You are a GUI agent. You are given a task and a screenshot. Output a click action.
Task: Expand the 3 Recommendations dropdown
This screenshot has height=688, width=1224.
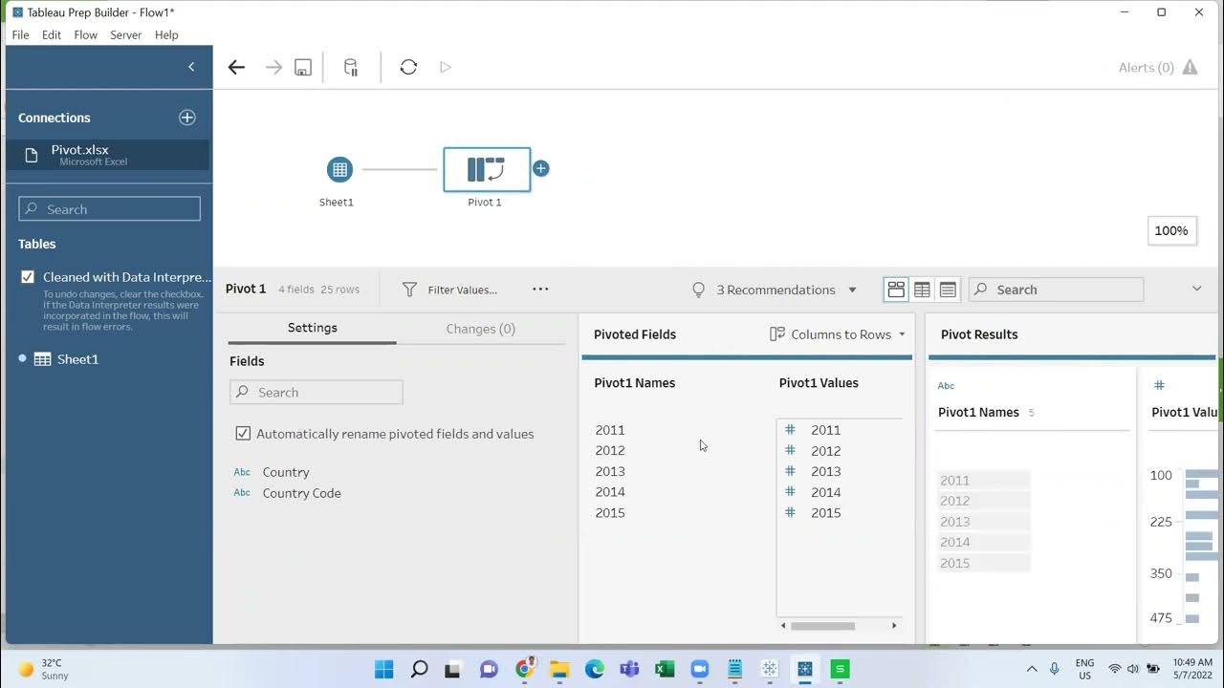click(x=774, y=290)
